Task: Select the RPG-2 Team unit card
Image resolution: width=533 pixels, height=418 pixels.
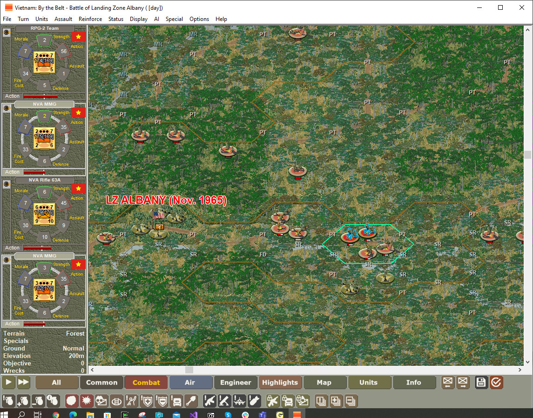Action: tap(44, 62)
